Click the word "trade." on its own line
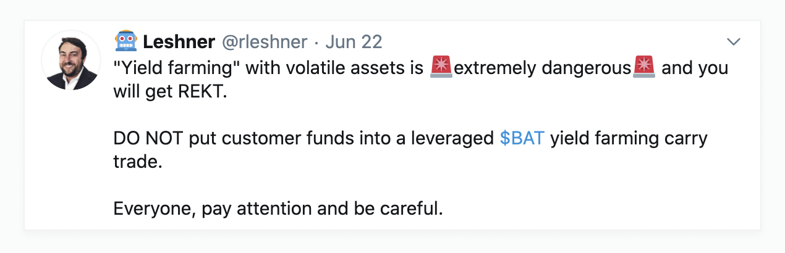The width and height of the screenshot is (785, 253). click(132, 162)
